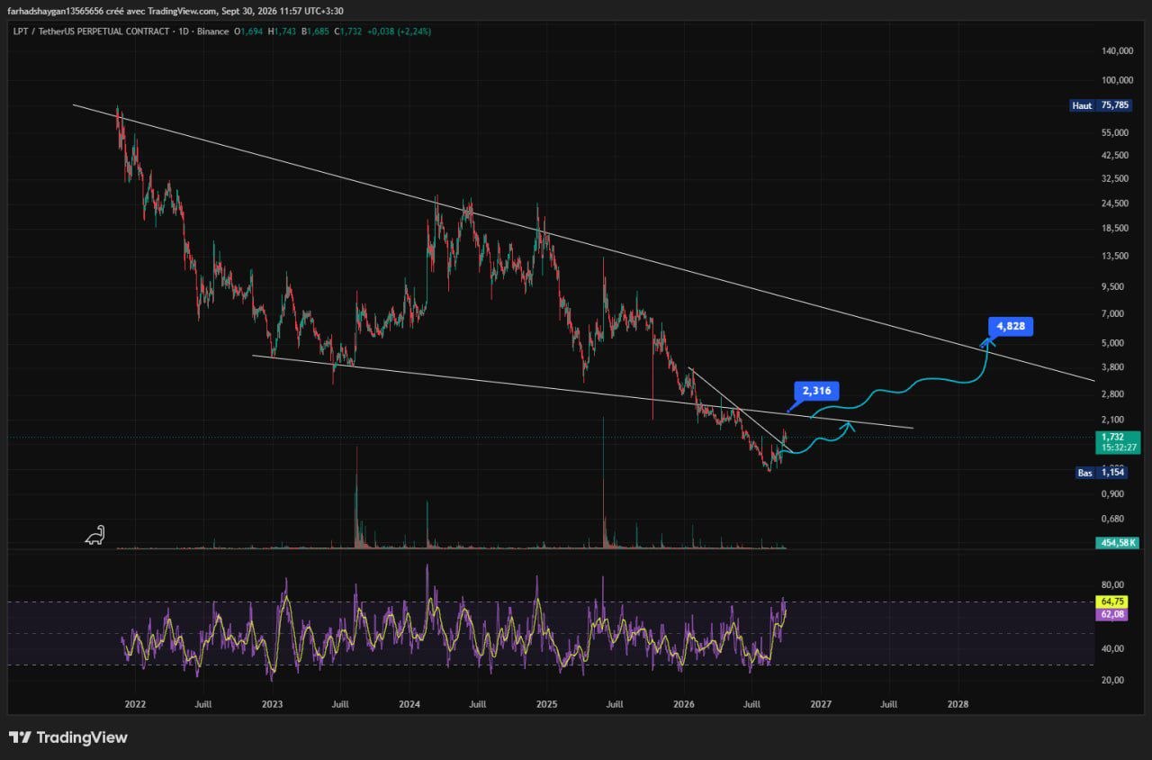Viewport: 1152px width, 760px height.
Task: Click the "100,000" price scale label
Action: coord(1117,81)
